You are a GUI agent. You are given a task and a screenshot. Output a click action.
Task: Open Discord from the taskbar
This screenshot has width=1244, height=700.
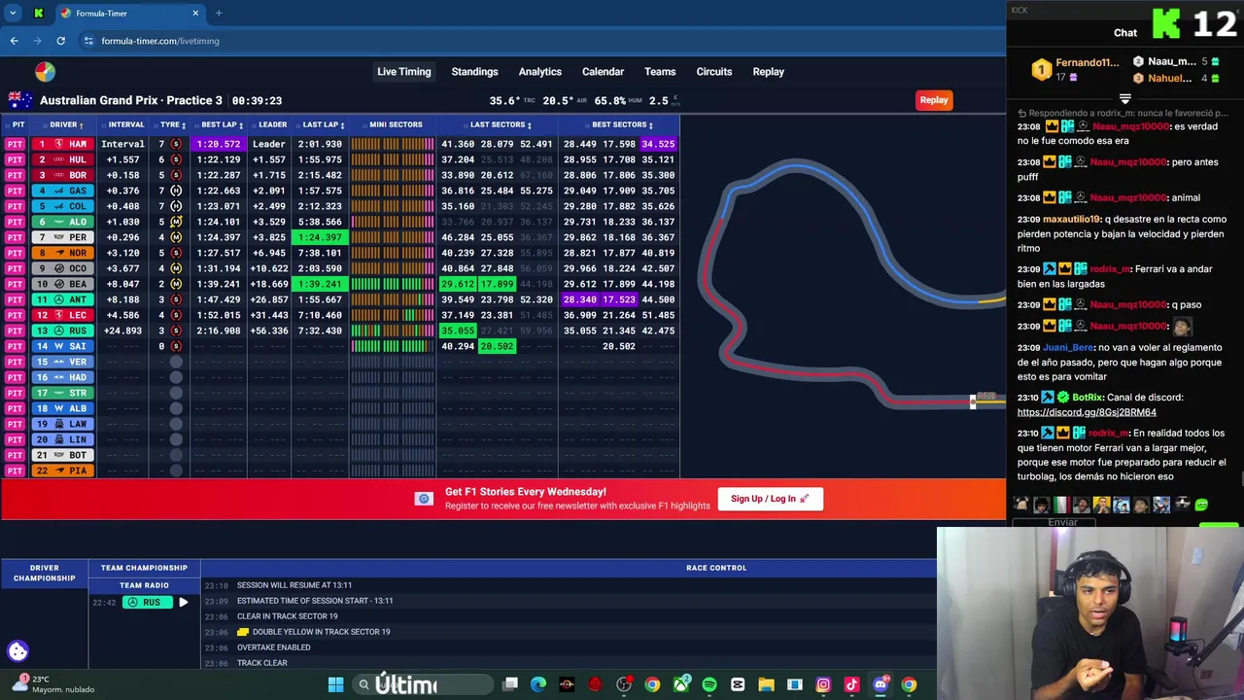(881, 684)
